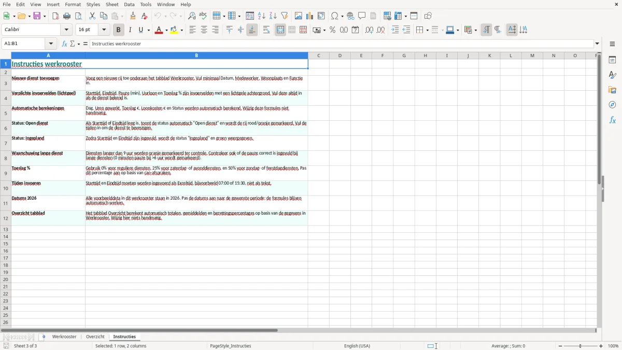Open the Data menu
Screen dimensions: 622x350
coord(129,4)
